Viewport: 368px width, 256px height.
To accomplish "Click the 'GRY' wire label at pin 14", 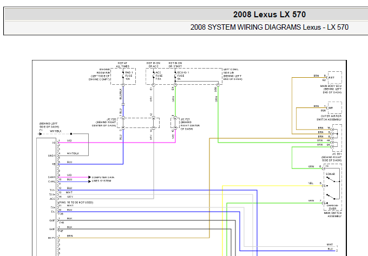I will (70, 197).
